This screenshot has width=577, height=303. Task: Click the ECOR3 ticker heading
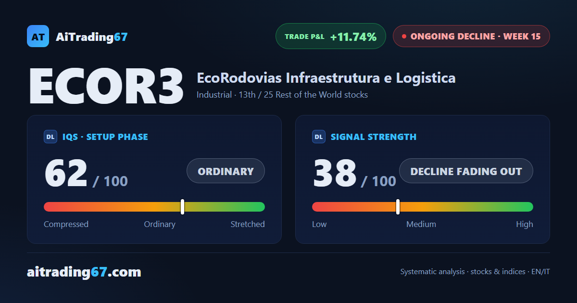tap(106, 87)
